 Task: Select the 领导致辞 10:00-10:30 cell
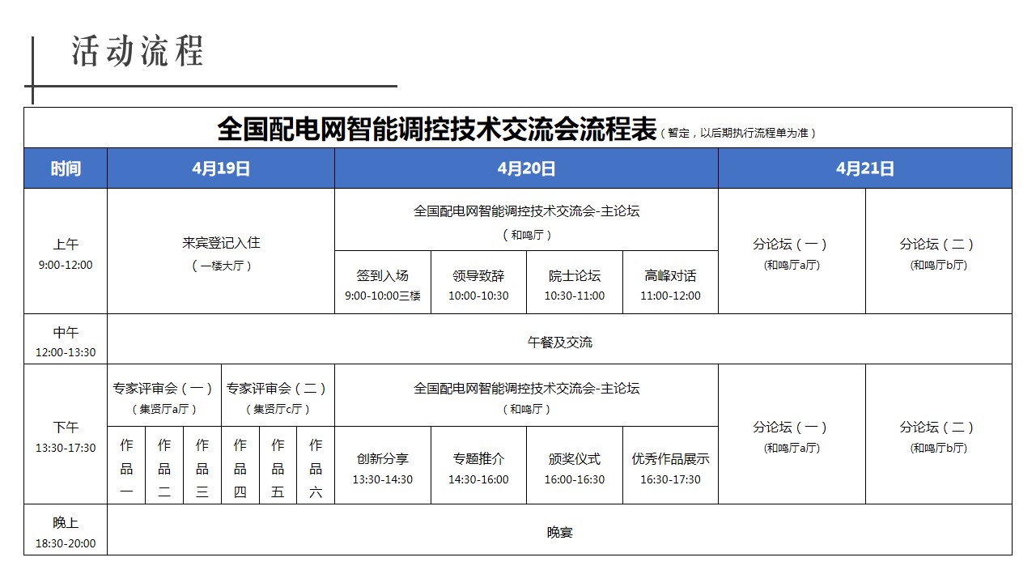(x=478, y=283)
